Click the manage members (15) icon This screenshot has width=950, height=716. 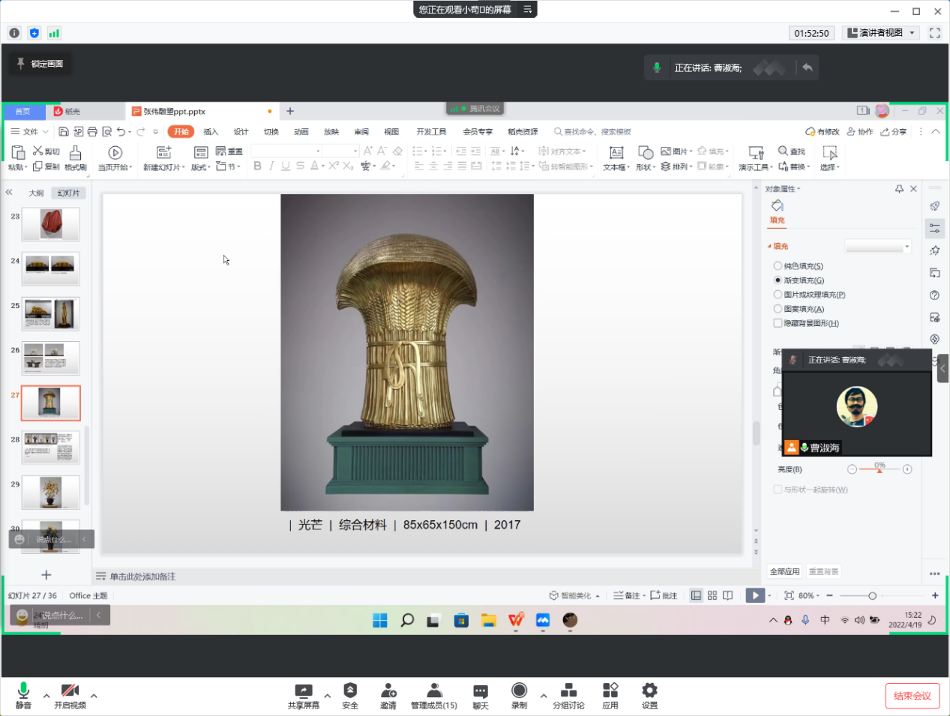point(433,691)
